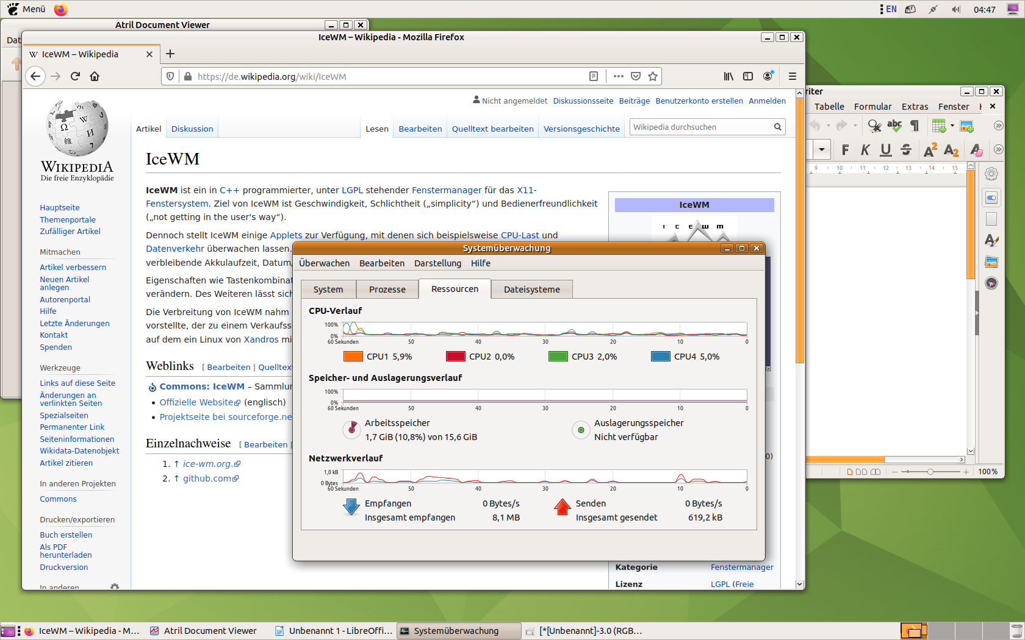The image size is (1025, 640).
Task: Toggle formatting marks in Writer
Action: tap(915, 126)
